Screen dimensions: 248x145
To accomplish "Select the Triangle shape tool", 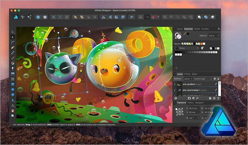I will coord(13,100).
